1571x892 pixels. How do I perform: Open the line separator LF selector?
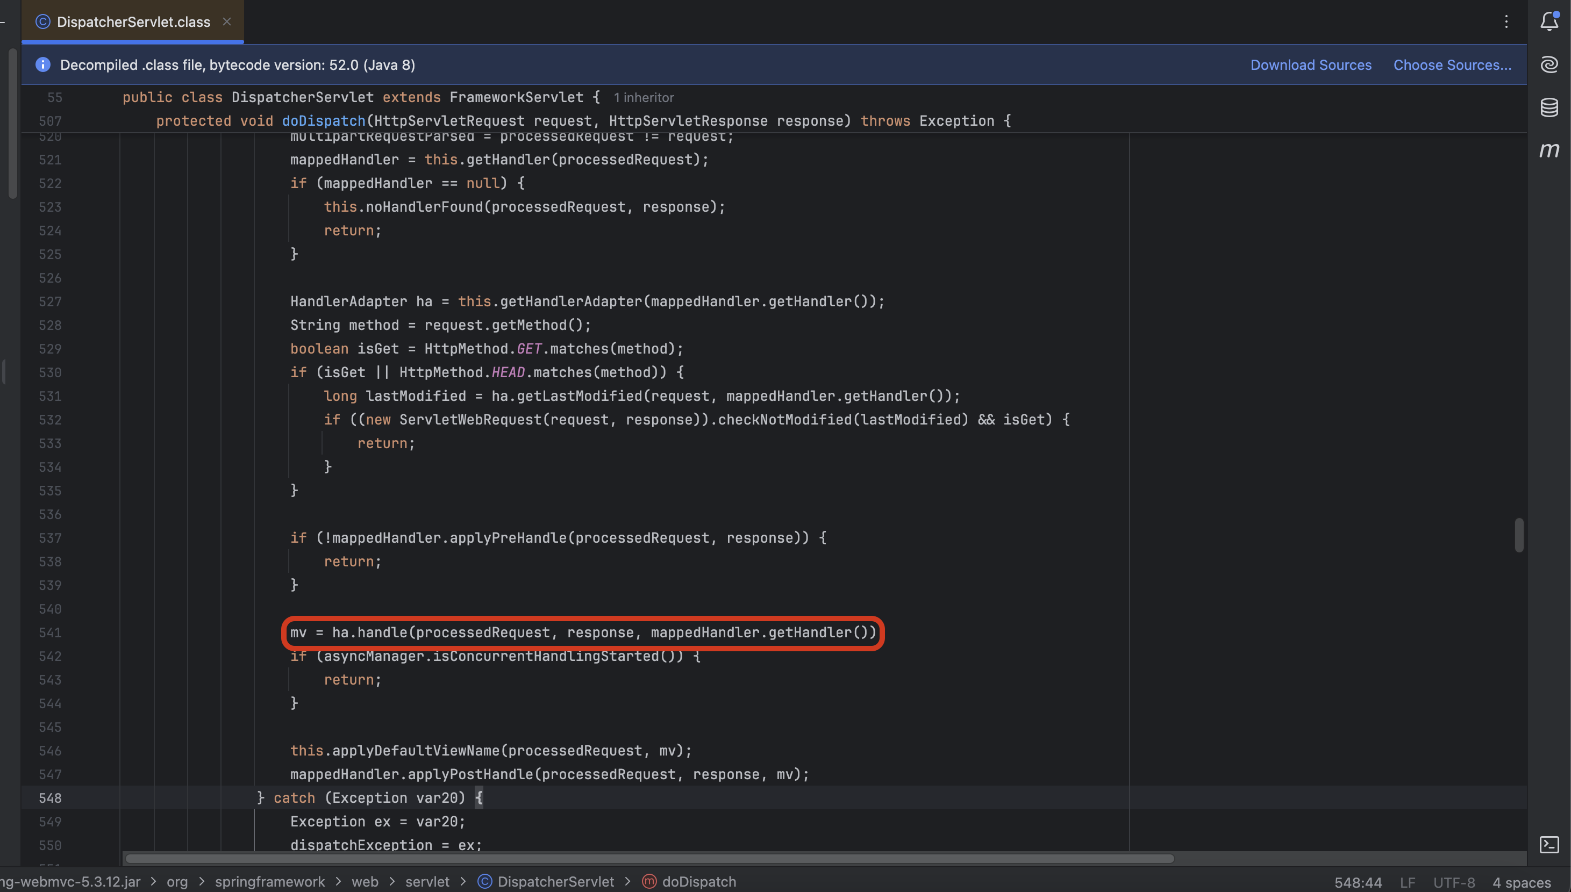pos(1408,883)
